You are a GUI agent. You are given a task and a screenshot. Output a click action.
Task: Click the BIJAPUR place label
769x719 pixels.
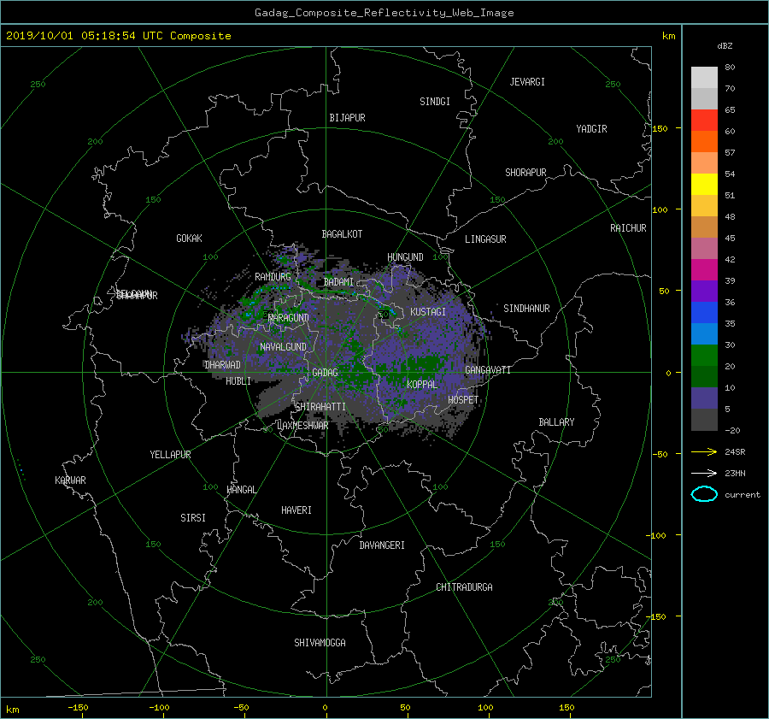pyautogui.click(x=347, y=118)
